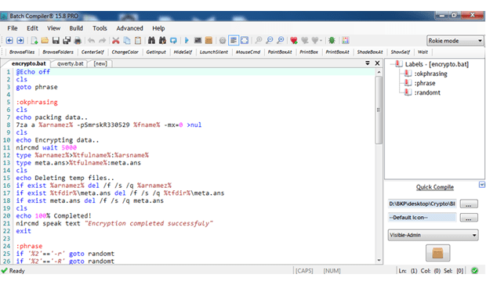Insert the CenterSelf command
Viewport: 486px width, 285px height.
(x=92, y=52)
